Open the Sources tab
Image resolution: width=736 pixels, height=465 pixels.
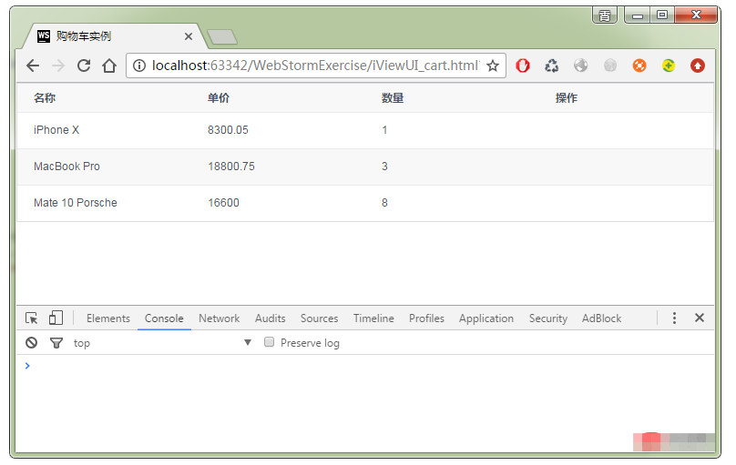click(319, 318)
